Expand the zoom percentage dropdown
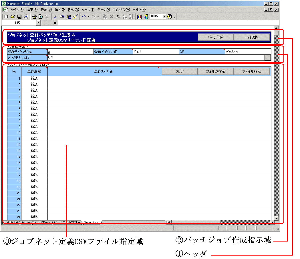 [164, 17]
